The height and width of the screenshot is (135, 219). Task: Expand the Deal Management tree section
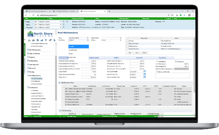pyautogui.click(x=28, y=49)
